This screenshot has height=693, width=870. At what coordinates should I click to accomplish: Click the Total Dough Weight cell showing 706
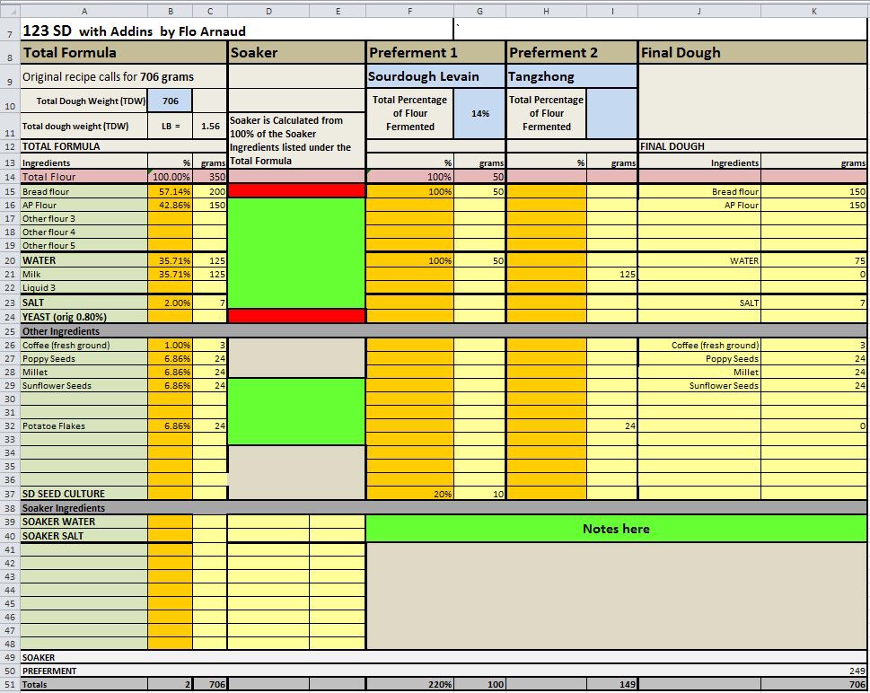click(170, 101)
